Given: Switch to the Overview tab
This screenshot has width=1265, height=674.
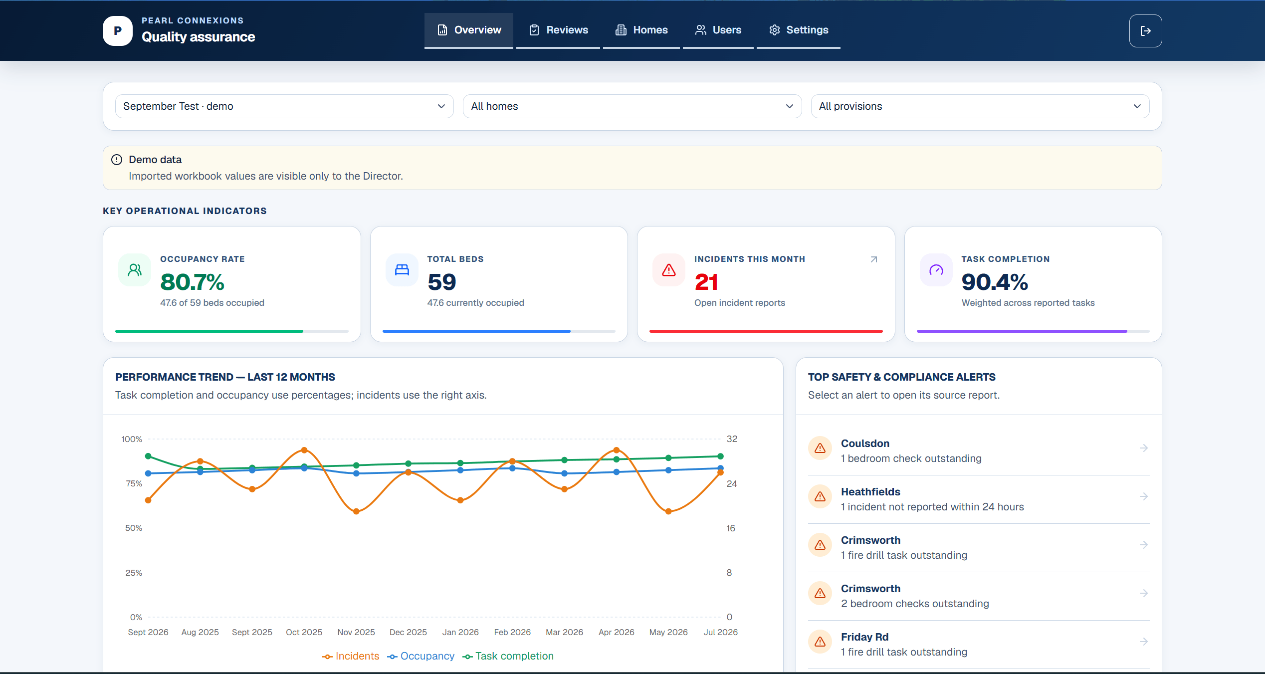Looking at the screenshot, I should (x=469, y=30).
